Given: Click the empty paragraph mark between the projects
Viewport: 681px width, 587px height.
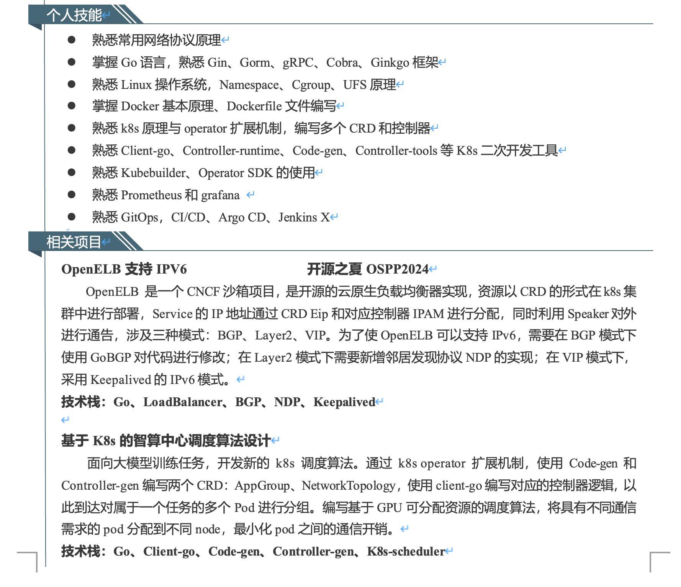Looking at the screenshot, I should pyautogui.click(x=65, y=420).
